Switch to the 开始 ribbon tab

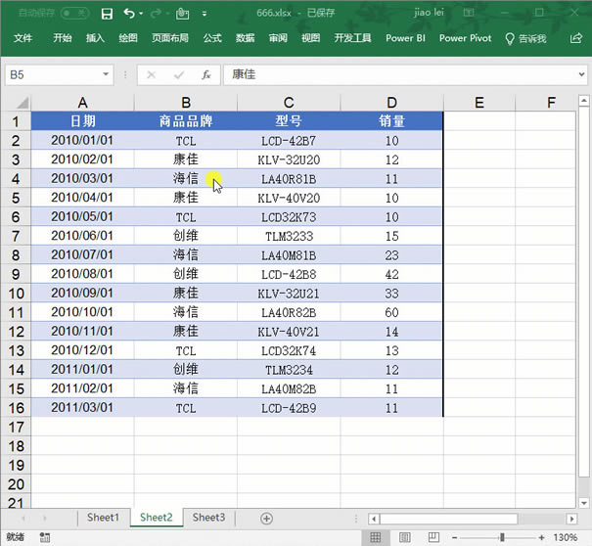click(x=63, y=38)
